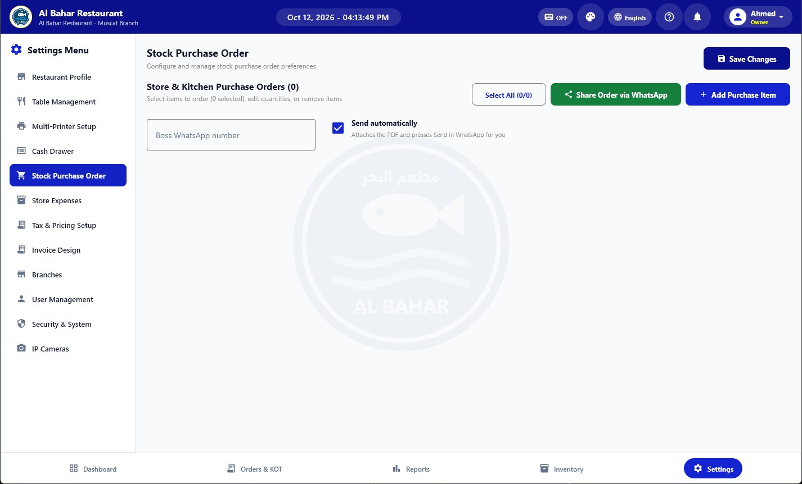This screenshot has width=802, height=484.
Task: Click the Tax & Pricing receipt icon
Action: pyautogui.click(x=21, y=225)
